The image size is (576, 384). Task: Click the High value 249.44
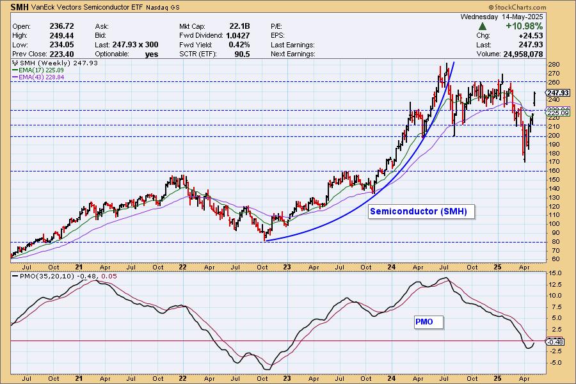pos(61,36)
